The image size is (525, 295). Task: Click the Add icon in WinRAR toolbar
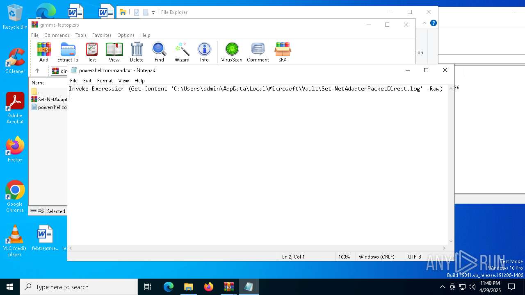(44, 52)
